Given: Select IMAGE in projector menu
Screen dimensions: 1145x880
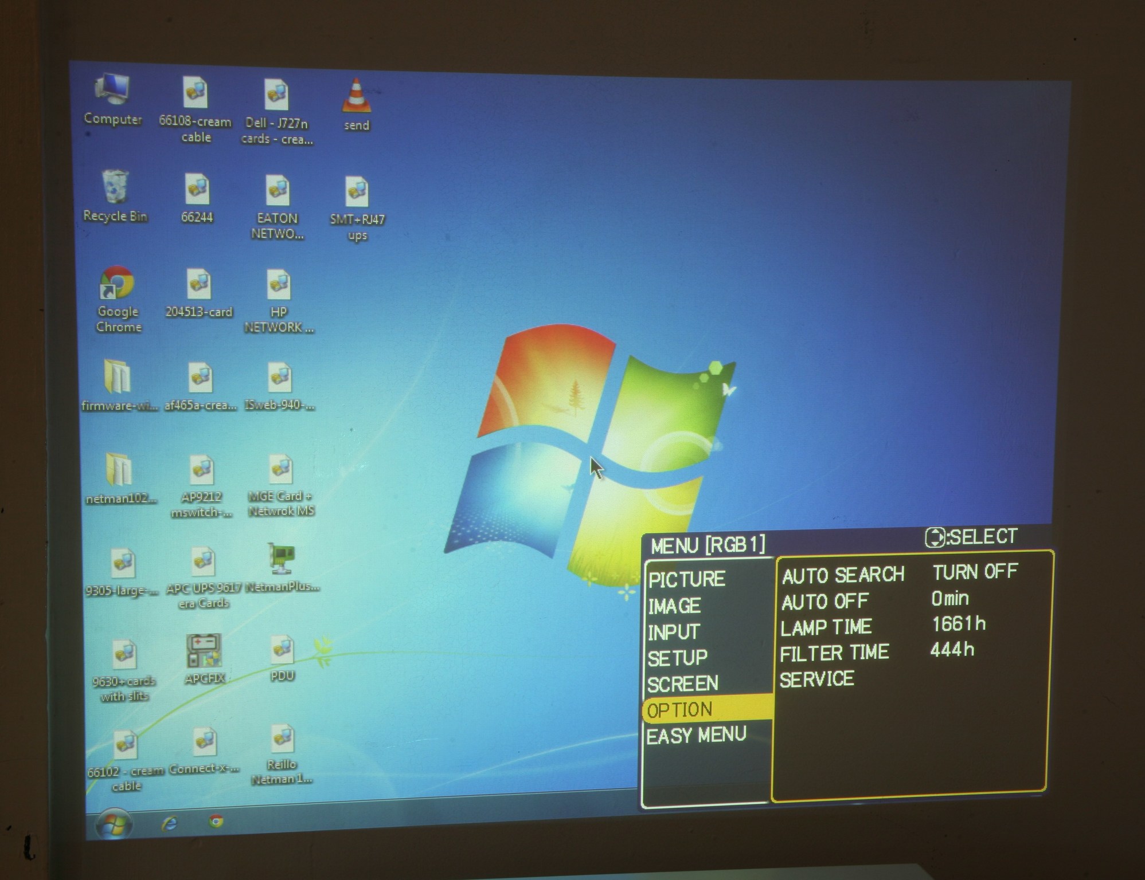Looking at the screenshot, I should point(674,606).
